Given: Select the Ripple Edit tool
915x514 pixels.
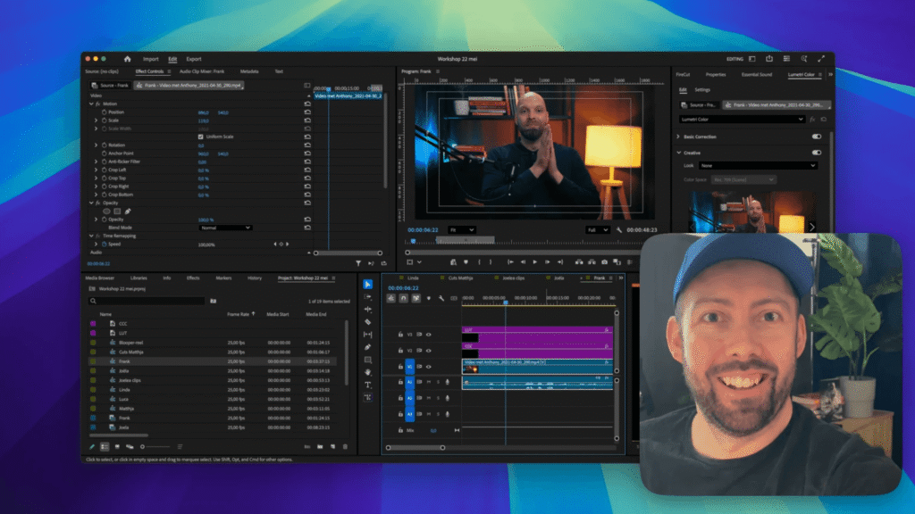Looking at the screenshot, I should (x=367, y=310).
